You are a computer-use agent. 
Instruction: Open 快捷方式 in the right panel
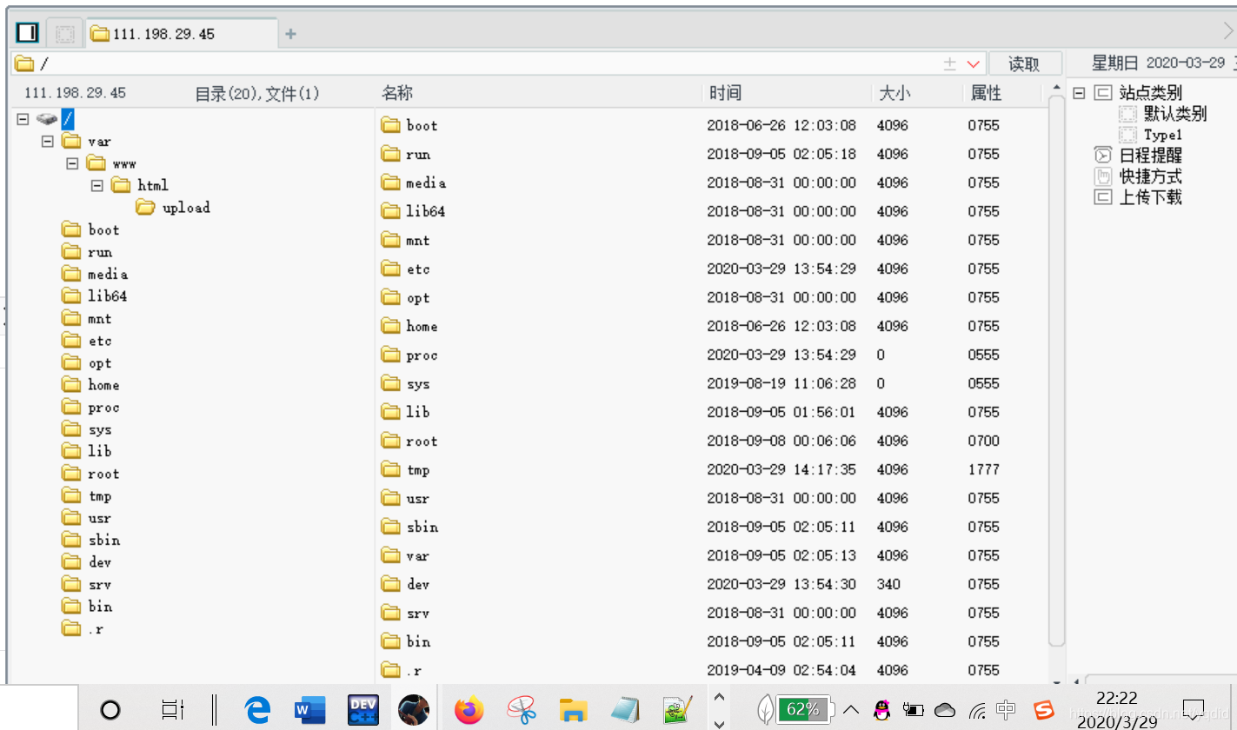point(1150,176)
